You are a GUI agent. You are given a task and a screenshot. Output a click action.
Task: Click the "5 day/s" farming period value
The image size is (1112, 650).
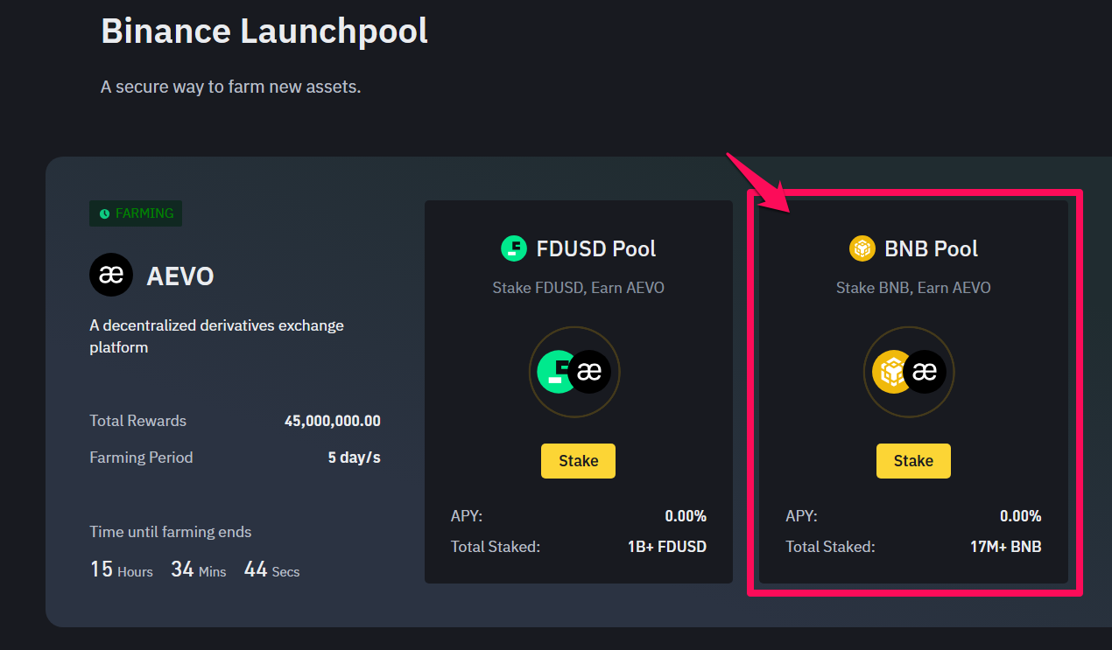click(355, 458)
